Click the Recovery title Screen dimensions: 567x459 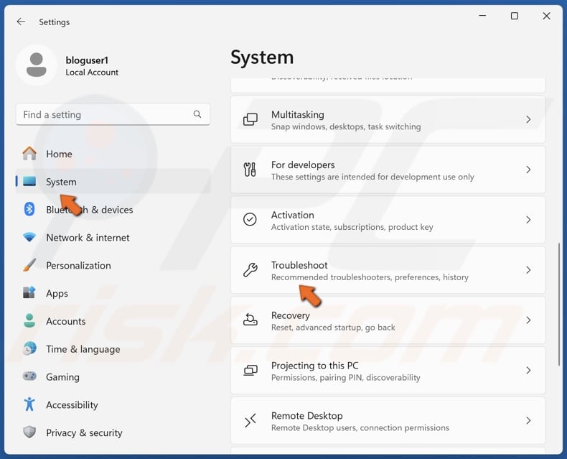point(291,315)
